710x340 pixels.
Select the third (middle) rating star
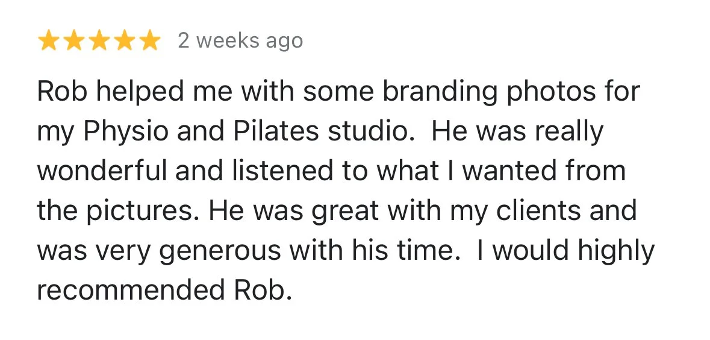tap(99, 41)
